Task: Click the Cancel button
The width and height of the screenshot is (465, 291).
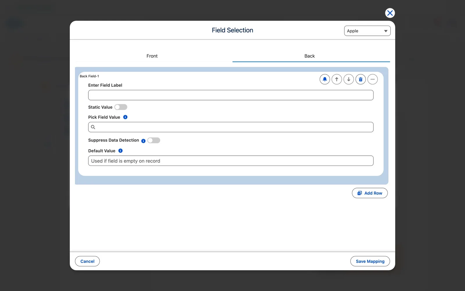Action: coord(87,261)
